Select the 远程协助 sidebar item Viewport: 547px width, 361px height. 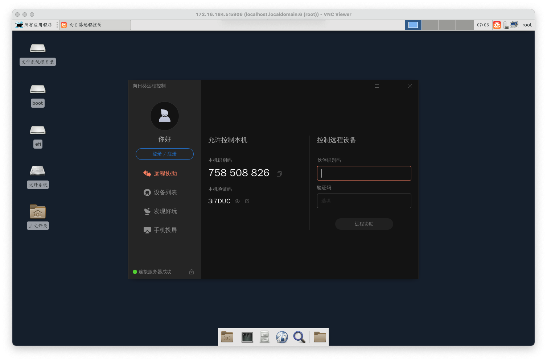(160, 174)
